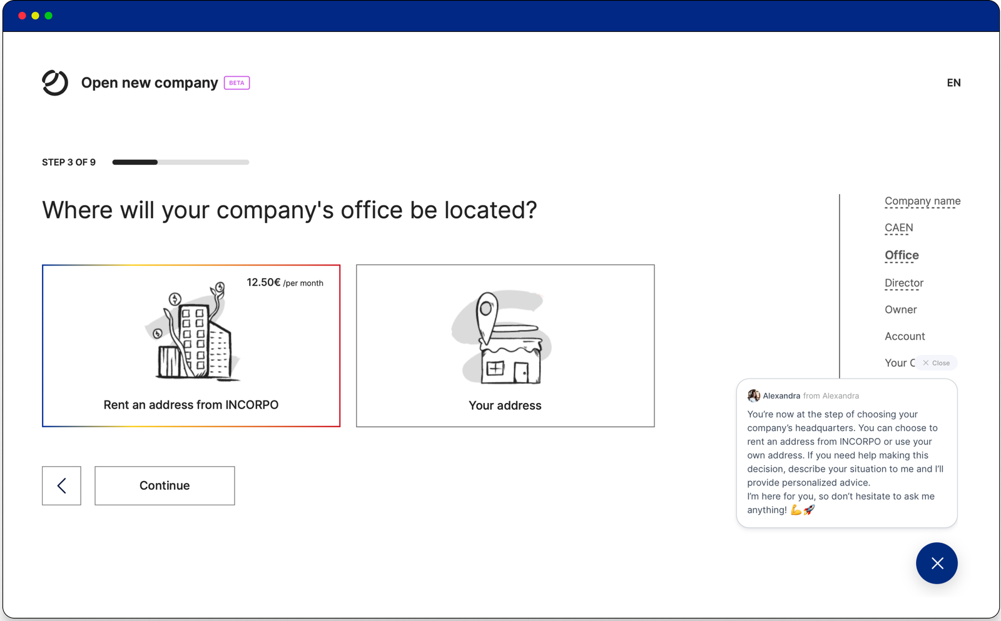Dismiss the chat message using Close
Screen dimensions: 1001x621
(937, 363)
